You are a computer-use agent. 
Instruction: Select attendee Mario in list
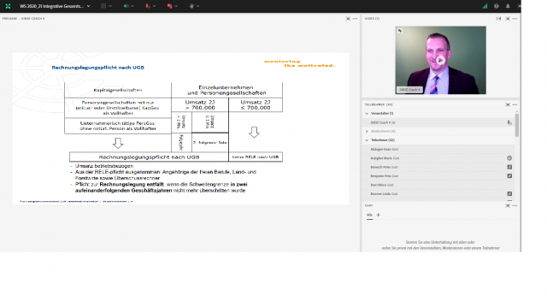click(438, 158)
